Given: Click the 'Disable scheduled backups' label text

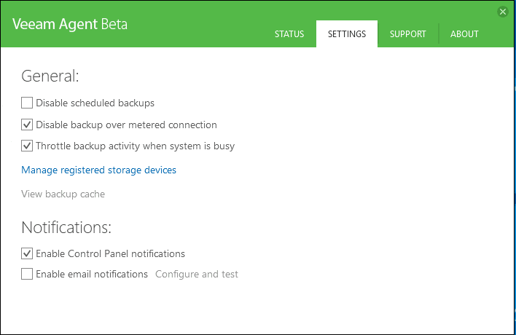Looking at the screenshot, I should [x=95, y=103].
